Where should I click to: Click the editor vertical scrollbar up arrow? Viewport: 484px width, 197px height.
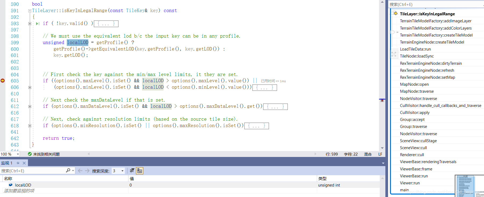click(x=382, y=2)
